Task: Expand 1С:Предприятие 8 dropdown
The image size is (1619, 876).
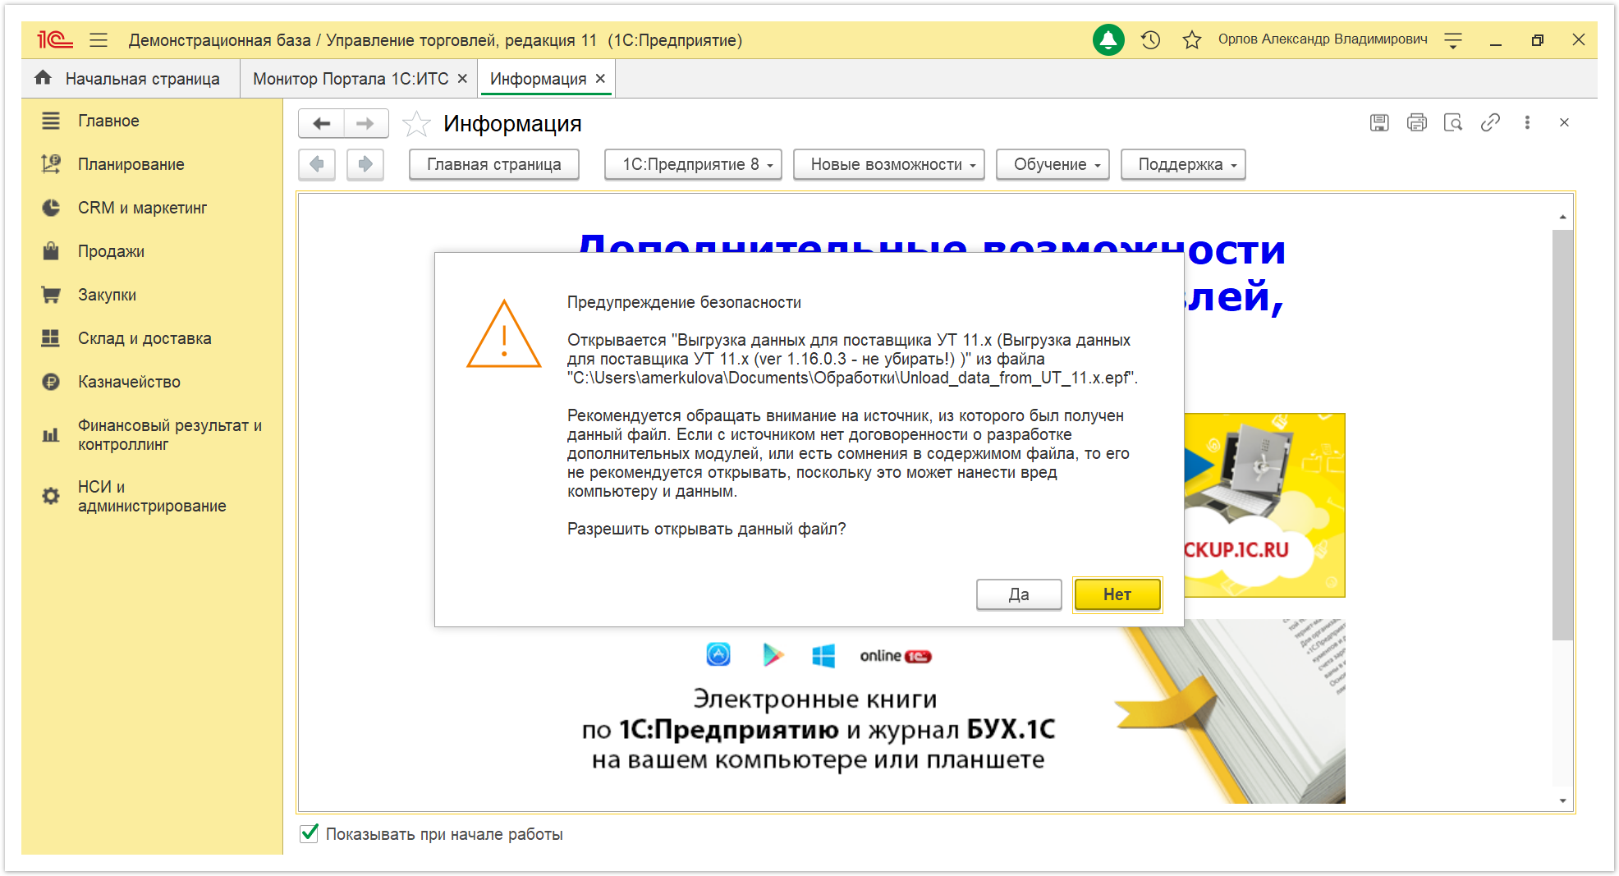Action: point(693,164)
